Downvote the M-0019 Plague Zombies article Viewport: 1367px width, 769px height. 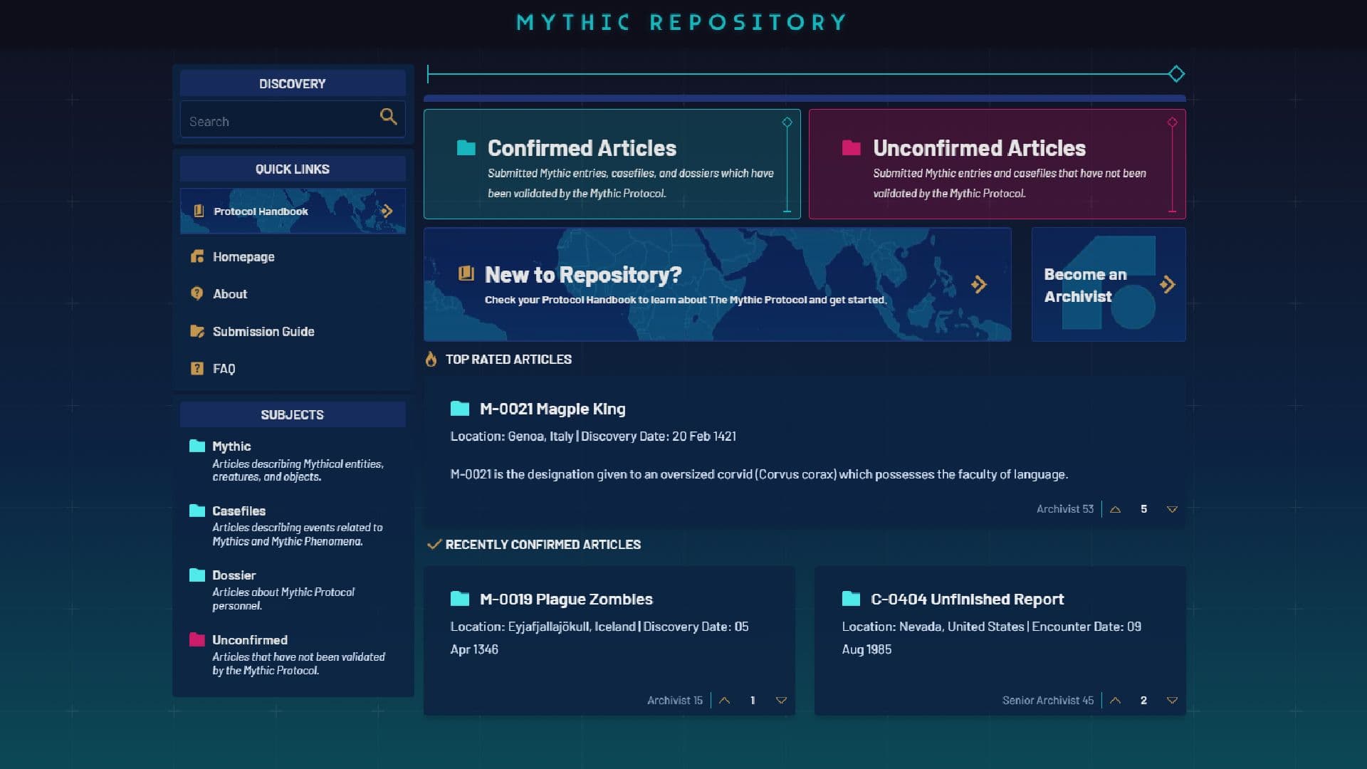(781, 701)
